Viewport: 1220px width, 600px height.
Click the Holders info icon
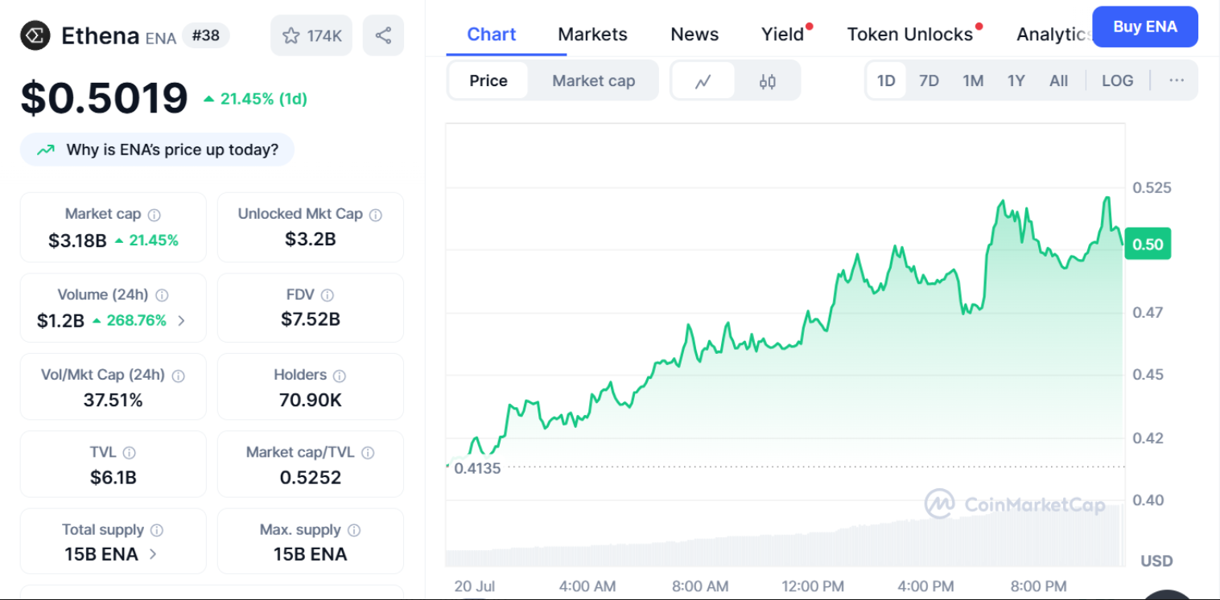(x=340, y=376)
